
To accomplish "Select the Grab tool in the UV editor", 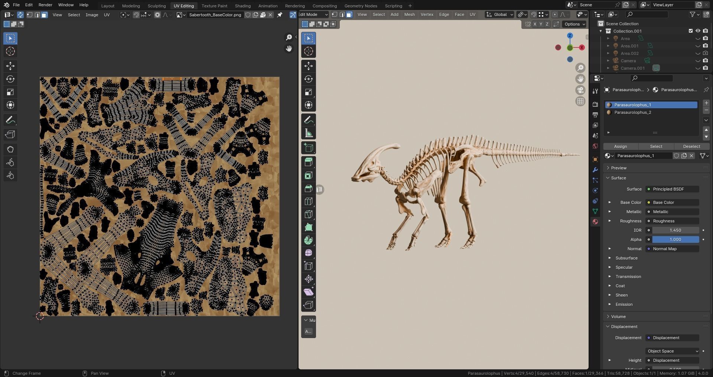I will pos(10,149).
